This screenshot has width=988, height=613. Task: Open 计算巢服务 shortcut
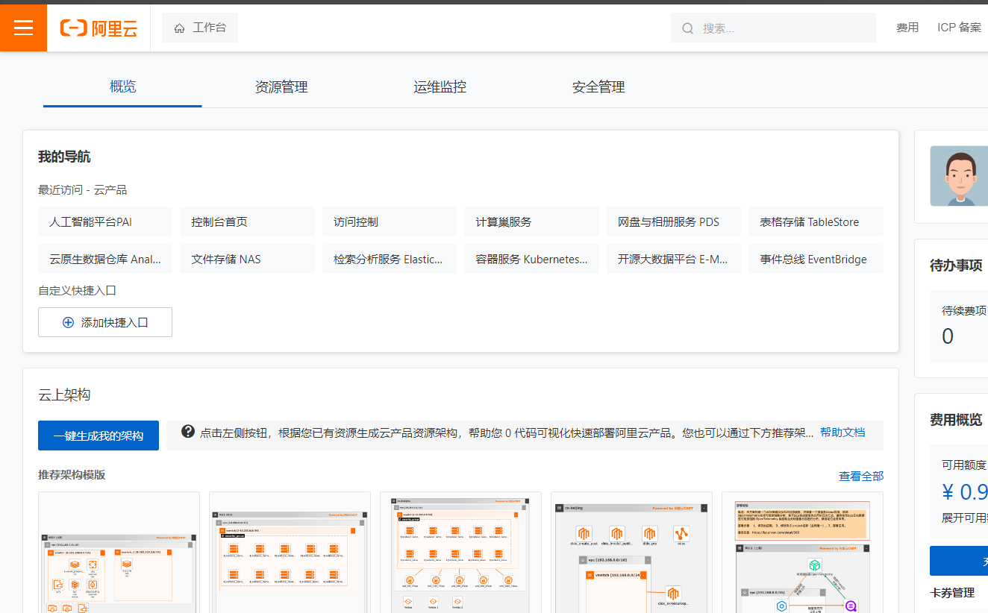(x=531, y=221)
